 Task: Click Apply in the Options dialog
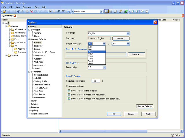click(x=148, y=114)
